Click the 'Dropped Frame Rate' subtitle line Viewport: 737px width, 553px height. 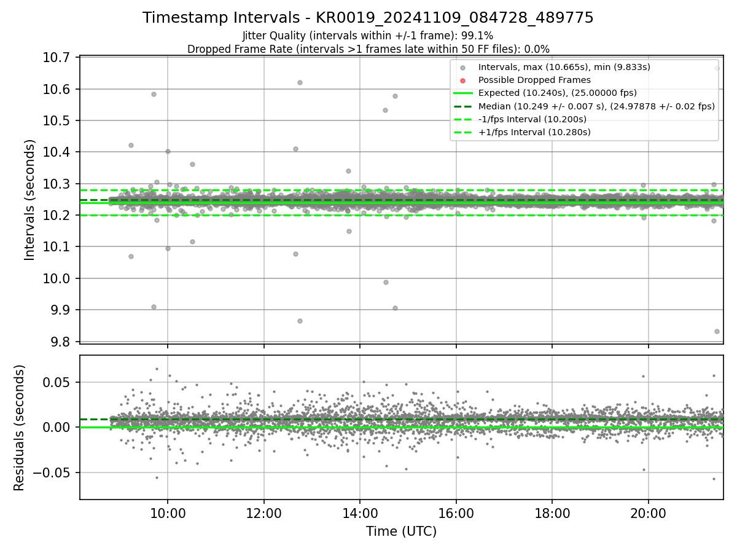pyautogui.click(x=368, y=49)
